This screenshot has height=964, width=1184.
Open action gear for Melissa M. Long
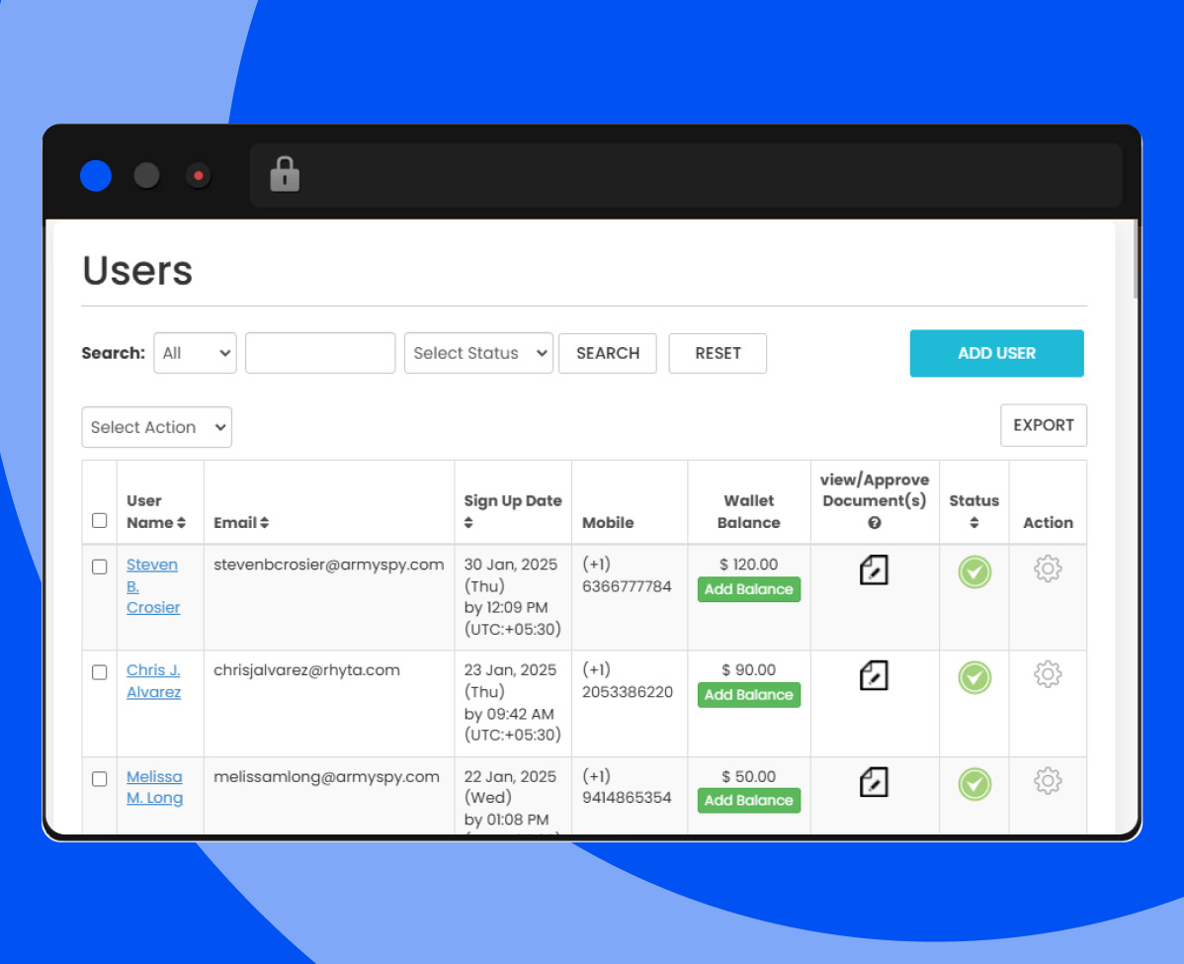point(1048,782)
